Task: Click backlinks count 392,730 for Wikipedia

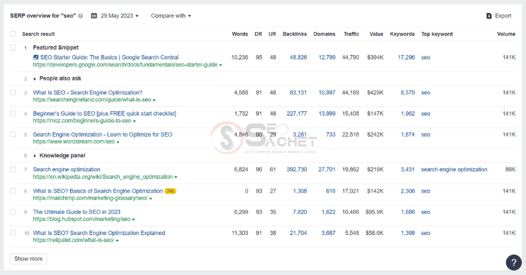Action: tap(296, 169)
